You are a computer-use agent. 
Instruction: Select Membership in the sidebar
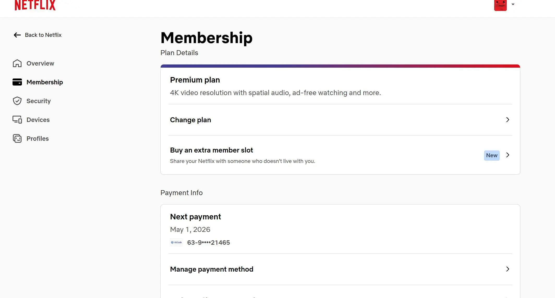click(45, 82)
